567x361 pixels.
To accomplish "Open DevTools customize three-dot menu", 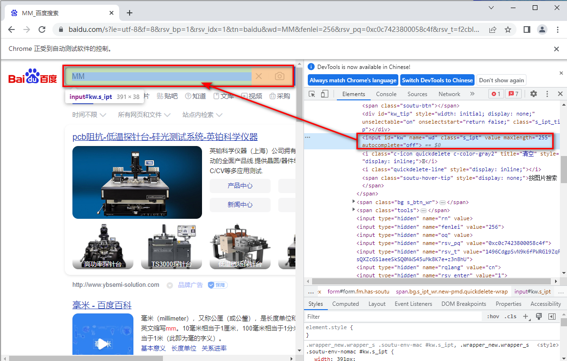I will 547,94.
